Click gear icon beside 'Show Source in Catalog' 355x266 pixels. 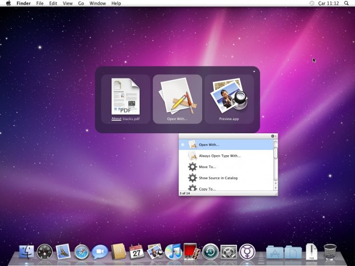tap(192, 178)
